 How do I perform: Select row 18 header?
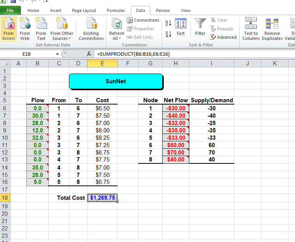pyautogui.click(x=5, y=198)
